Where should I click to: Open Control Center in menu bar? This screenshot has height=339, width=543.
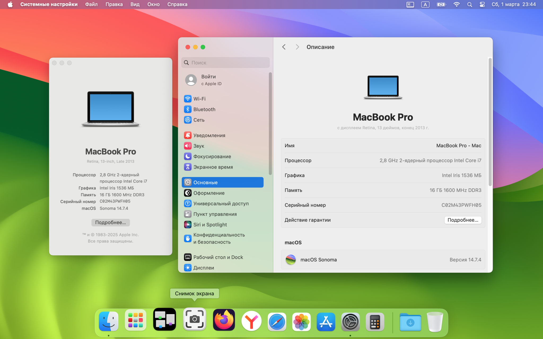[482, 4]
